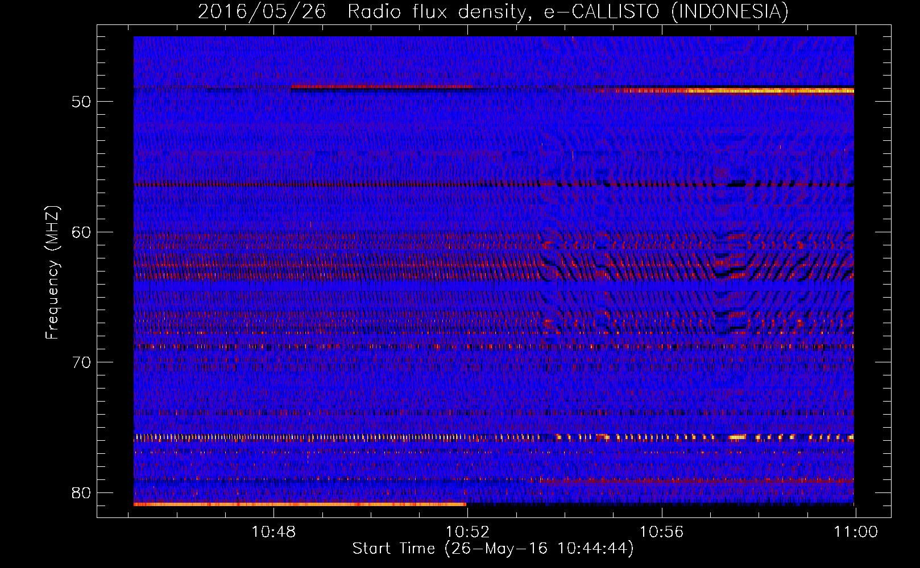Click the 80 frequency tick label
The image size is (920, 568).
[81, 492]
